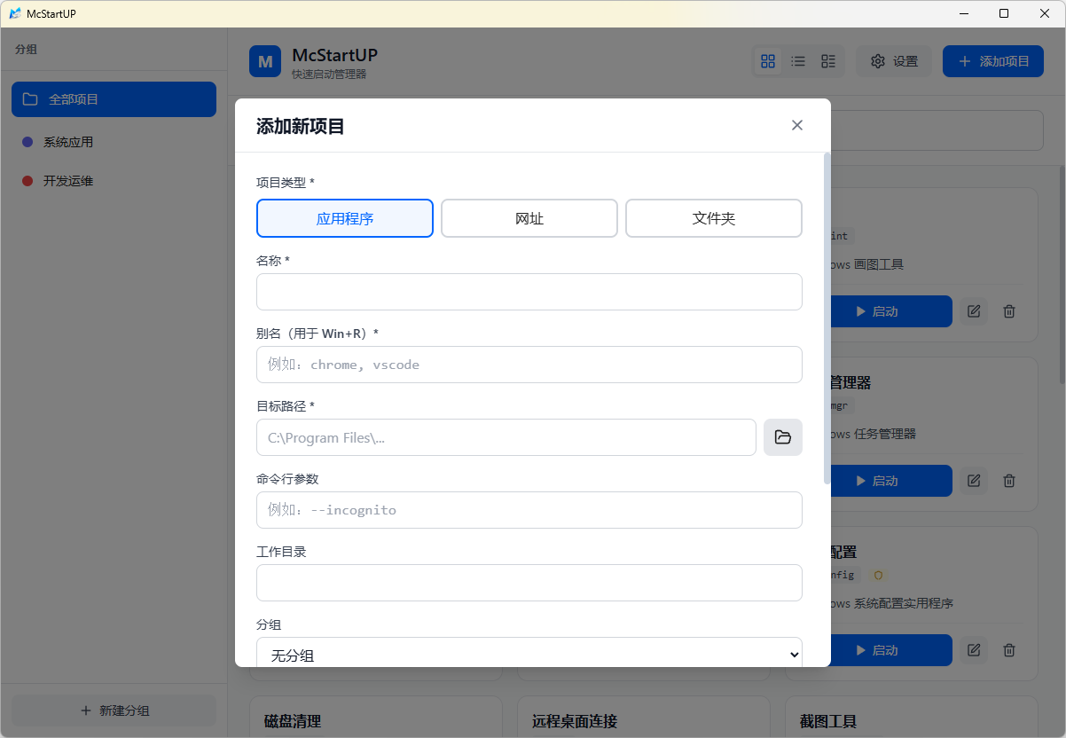Click the 新建分组 button
This screenshot has height=738, width=1066.
click(114, 711)
